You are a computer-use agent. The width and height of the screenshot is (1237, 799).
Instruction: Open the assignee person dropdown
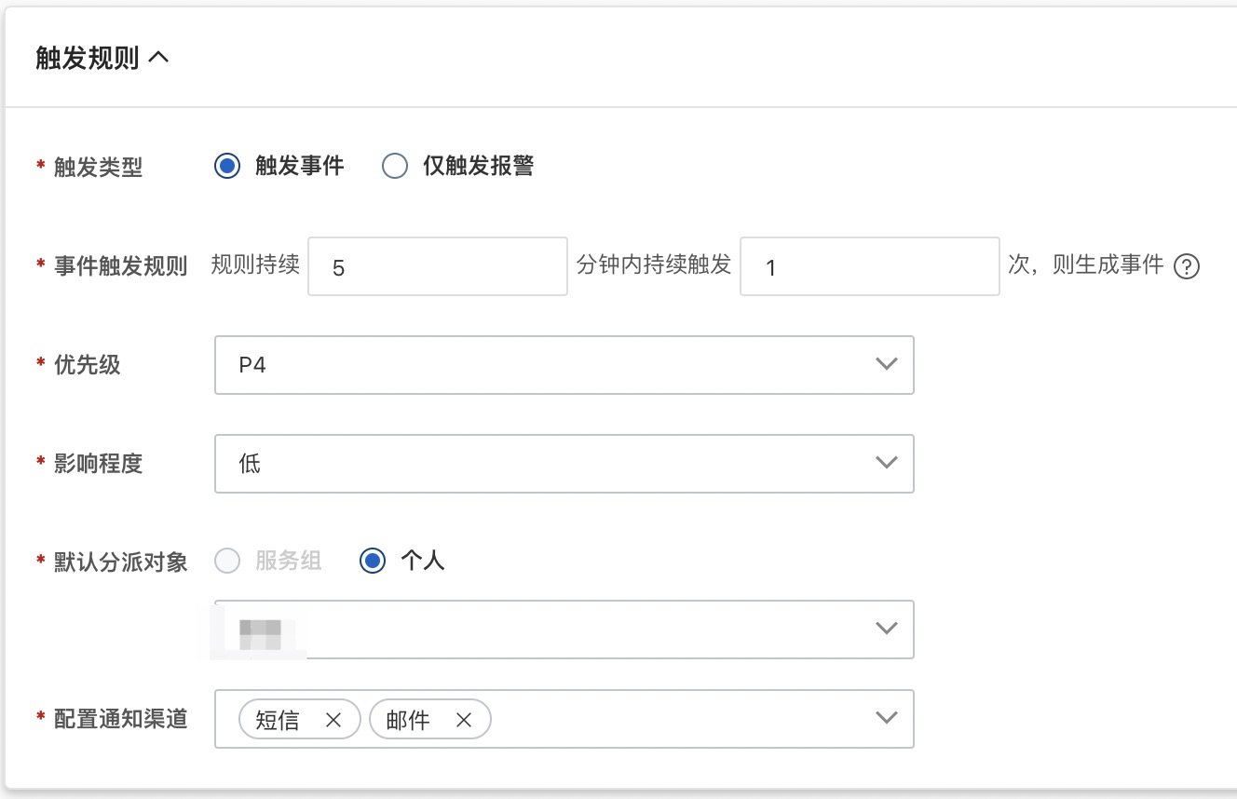pyautogui.click(x=564, y=630)
